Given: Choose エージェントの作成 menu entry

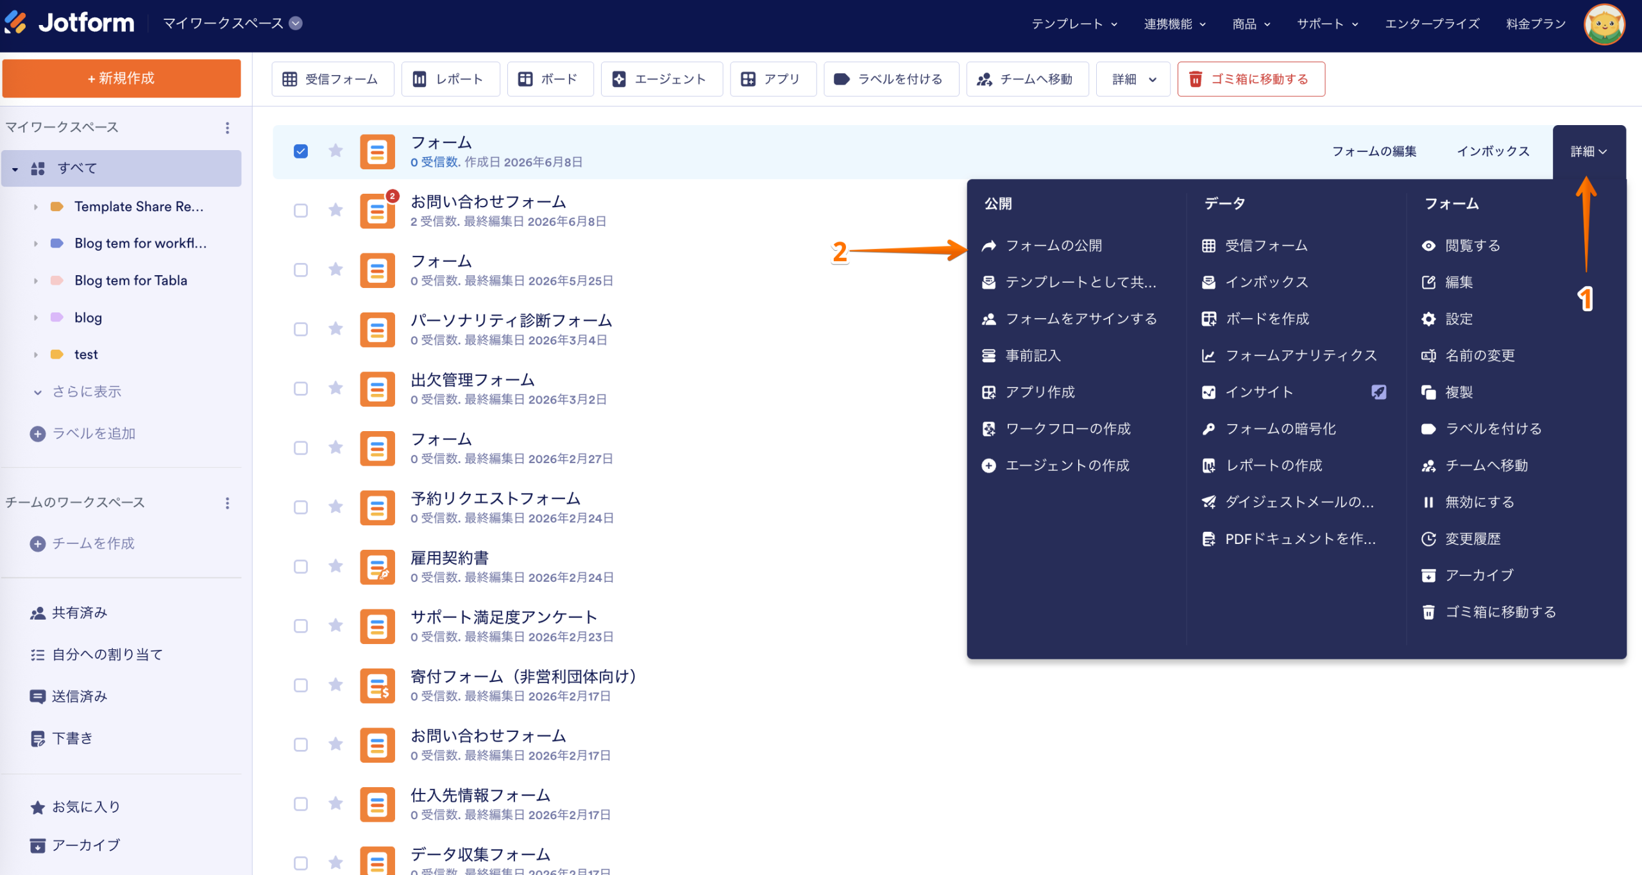Looking at the screenshot, I should coord(1056,465).
